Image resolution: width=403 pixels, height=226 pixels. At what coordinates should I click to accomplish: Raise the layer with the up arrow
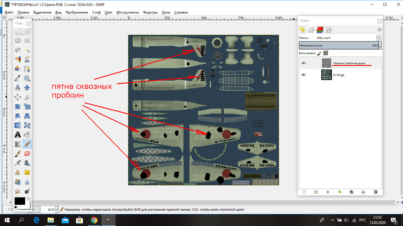click(328, 192)
